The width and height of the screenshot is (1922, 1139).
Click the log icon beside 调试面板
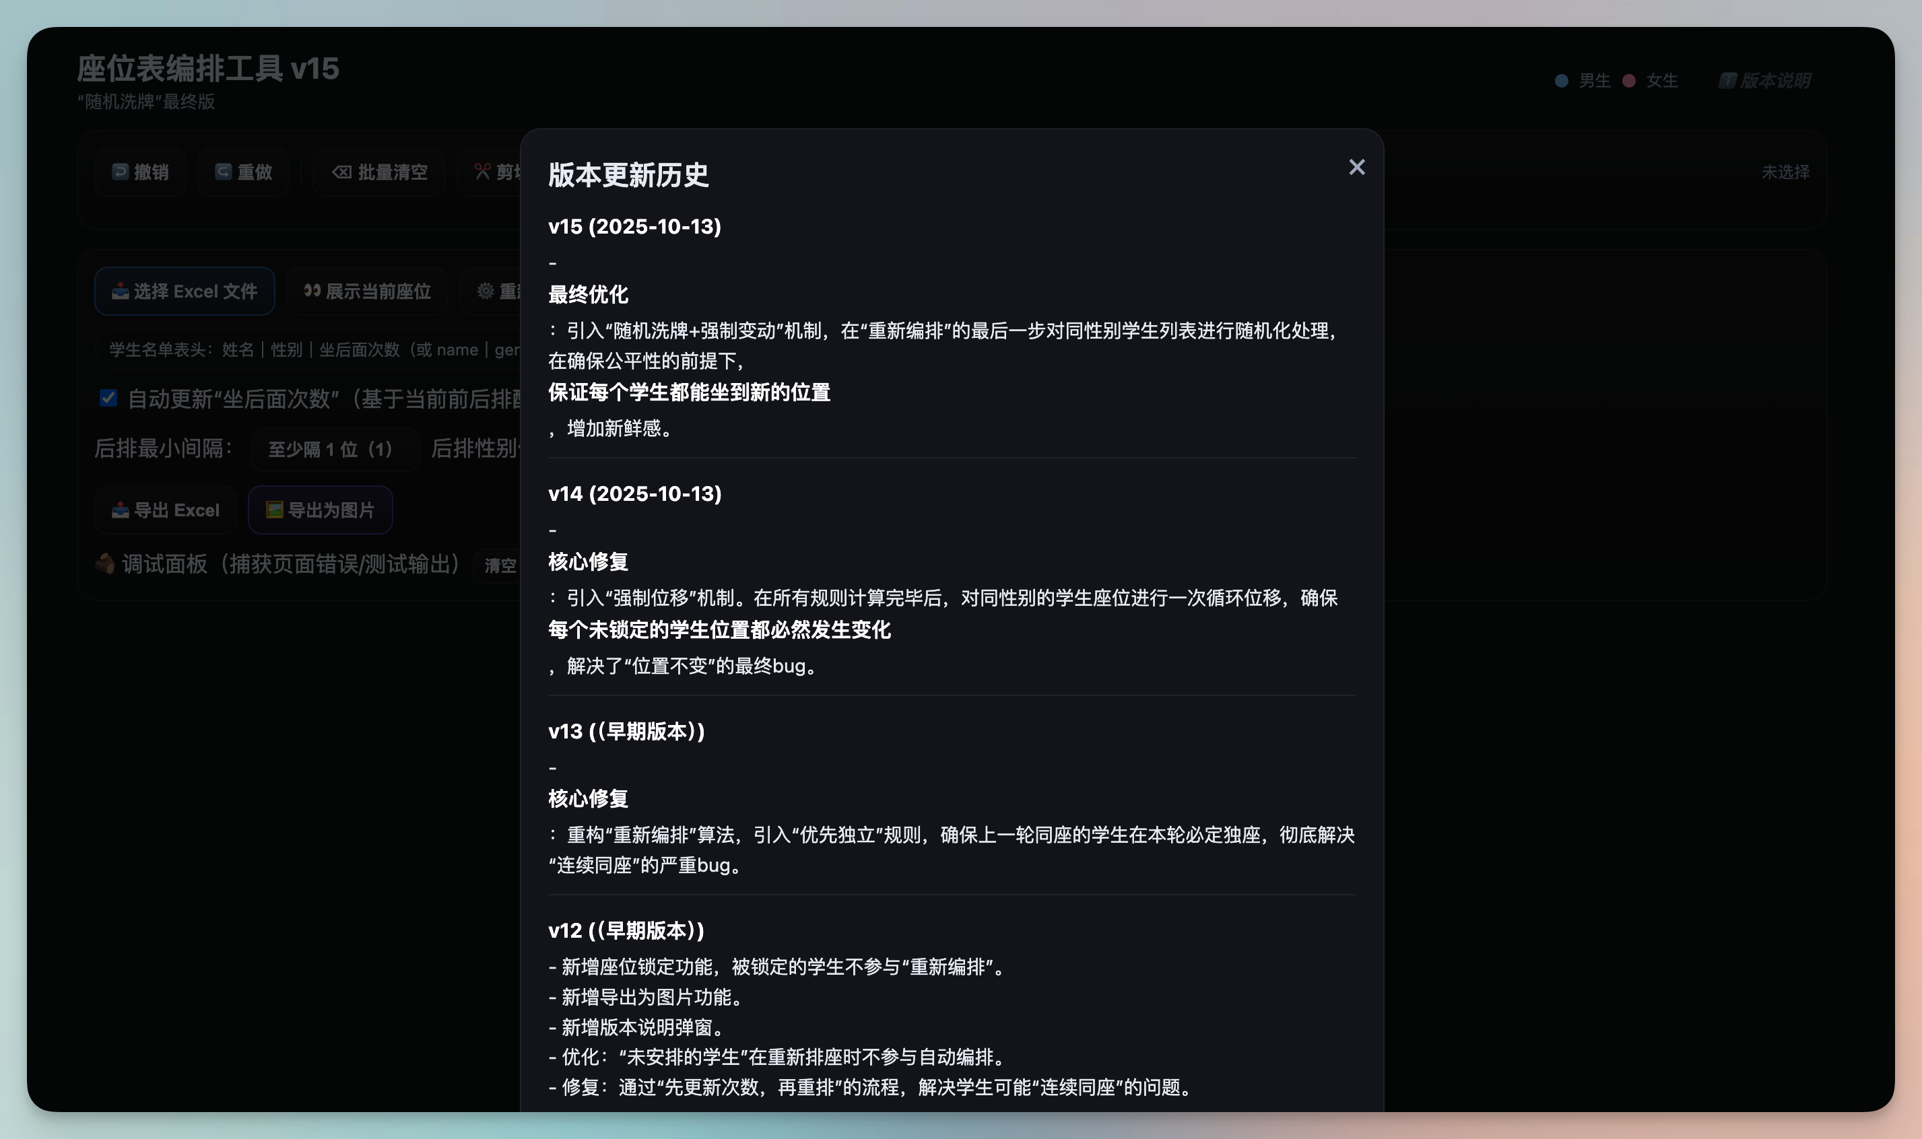click(105, 564)
